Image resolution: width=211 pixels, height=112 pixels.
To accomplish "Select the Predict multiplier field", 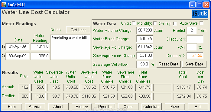I will (192, 30).
